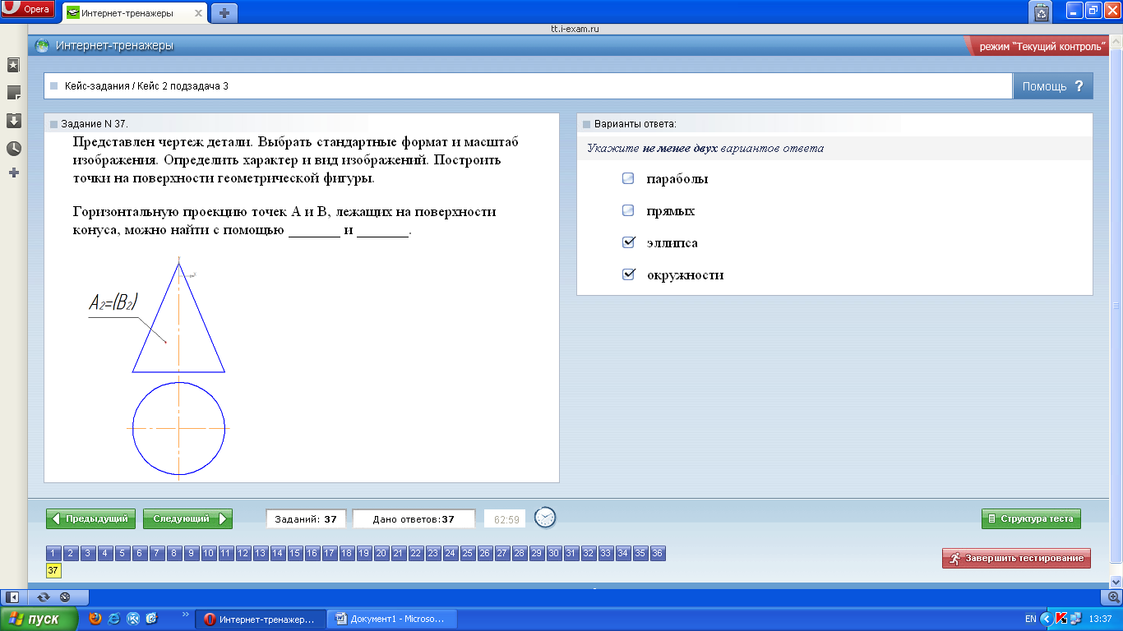Go to Предыдущий question

click(90, 518)
